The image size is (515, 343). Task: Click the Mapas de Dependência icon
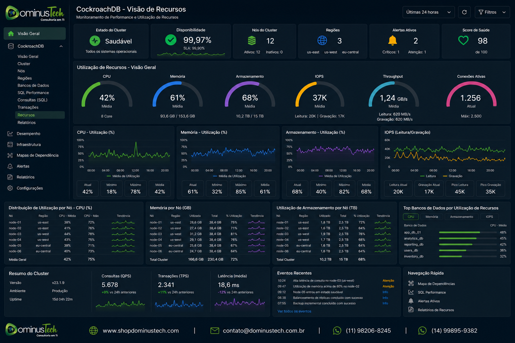pos(10,155)
